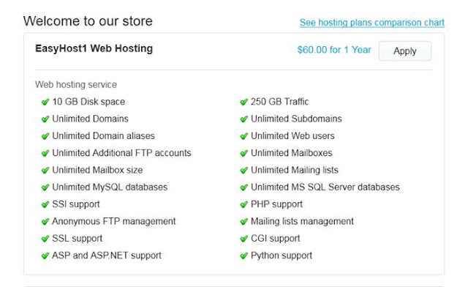The width and height of the screenshot is (468, 287).
Task: Click the Apply button for EasyHost1
Action: 404,51
